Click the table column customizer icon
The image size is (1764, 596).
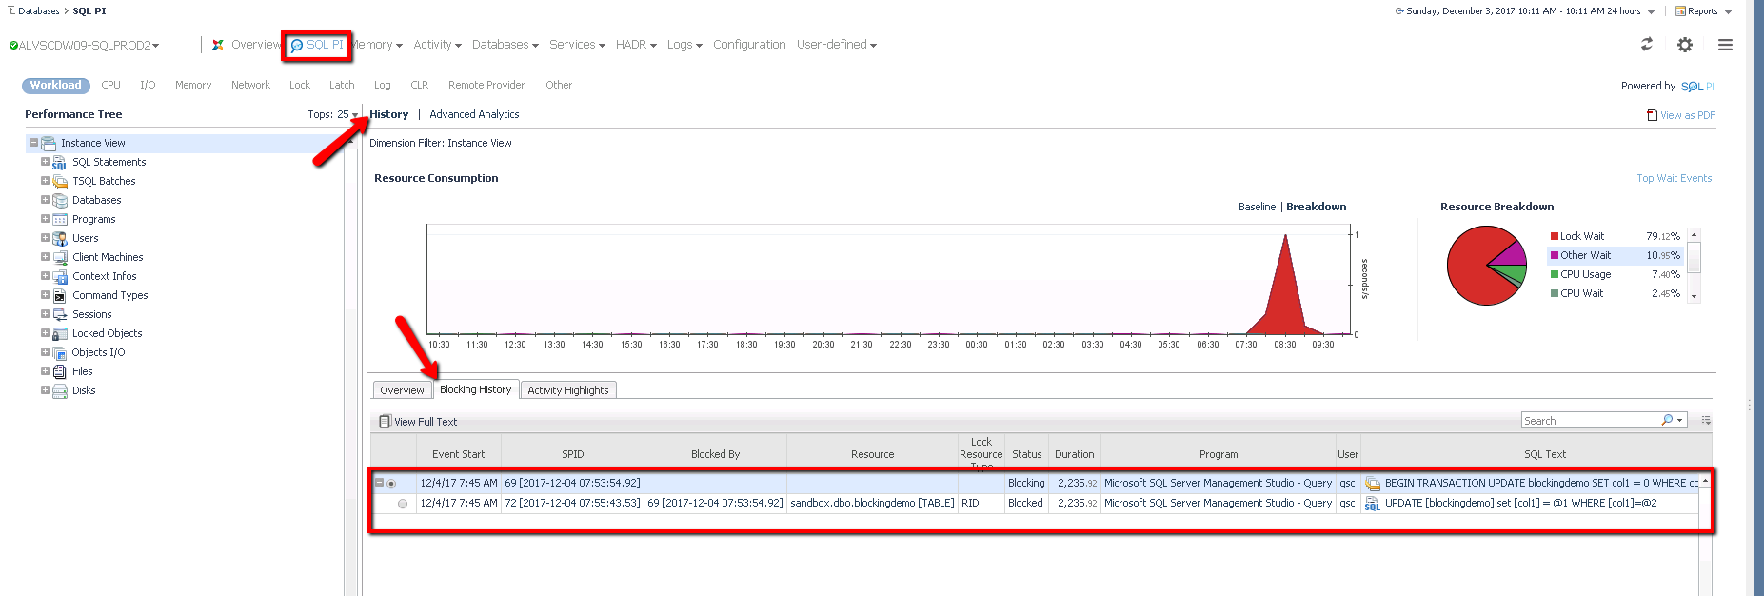pos(1706,420)
